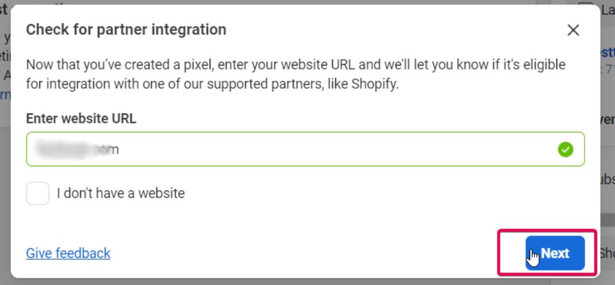
Task: Open the Give feedback link
Action: 68,253
